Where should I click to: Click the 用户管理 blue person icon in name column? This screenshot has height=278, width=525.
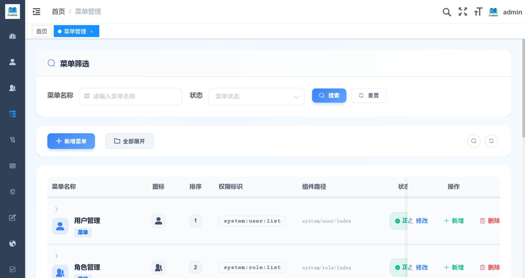(60, 226)
